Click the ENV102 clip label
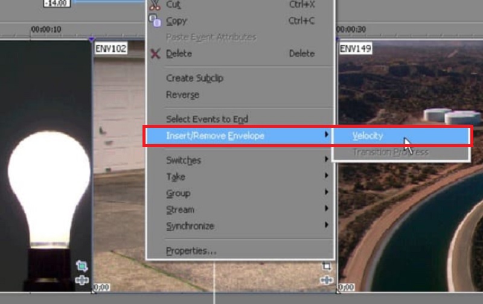The width and height of the screenshot is (483, 304). click(111, 49)
